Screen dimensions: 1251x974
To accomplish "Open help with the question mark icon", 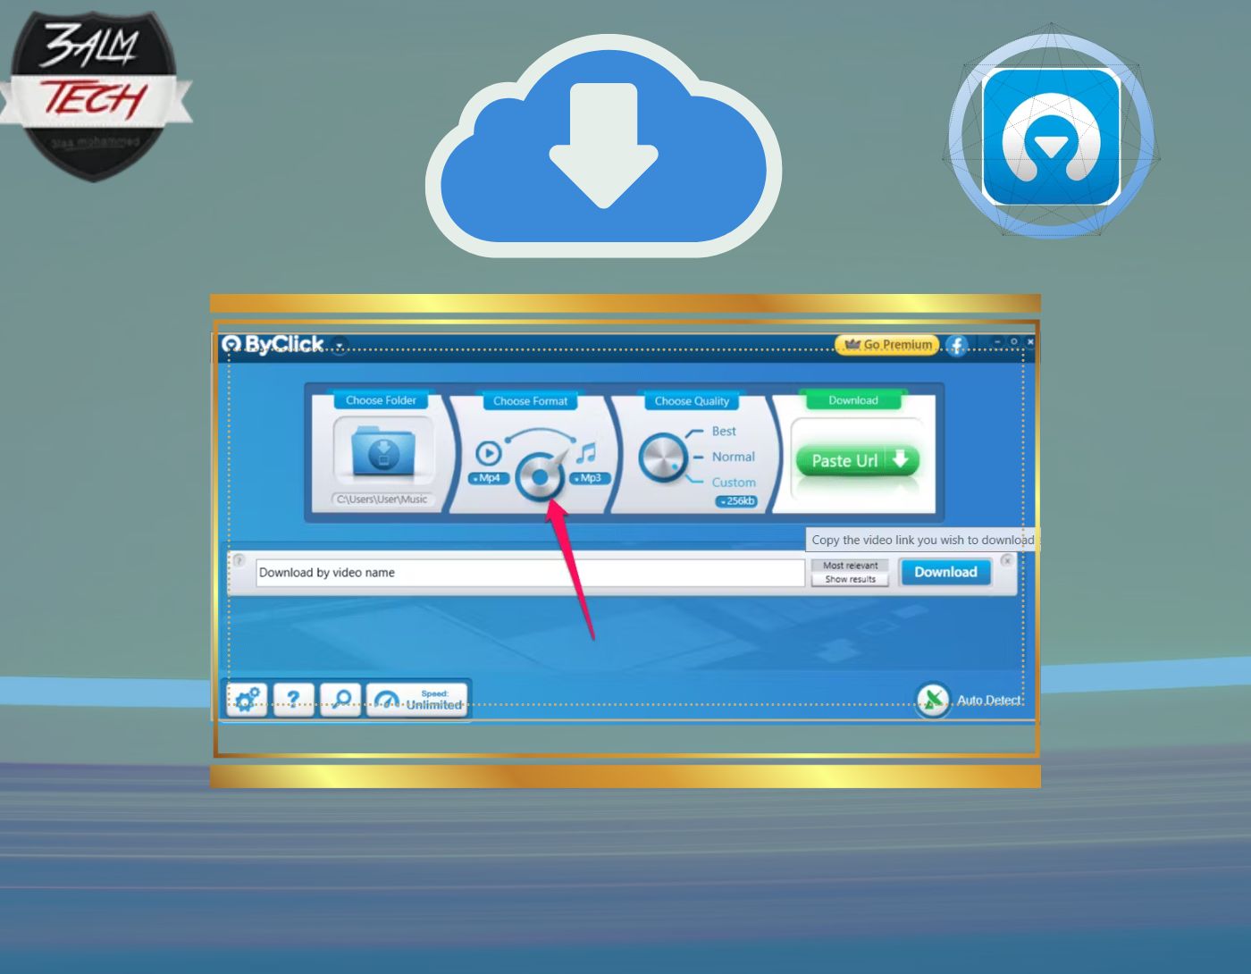I will pyautogui.click(x=293, y=699).
